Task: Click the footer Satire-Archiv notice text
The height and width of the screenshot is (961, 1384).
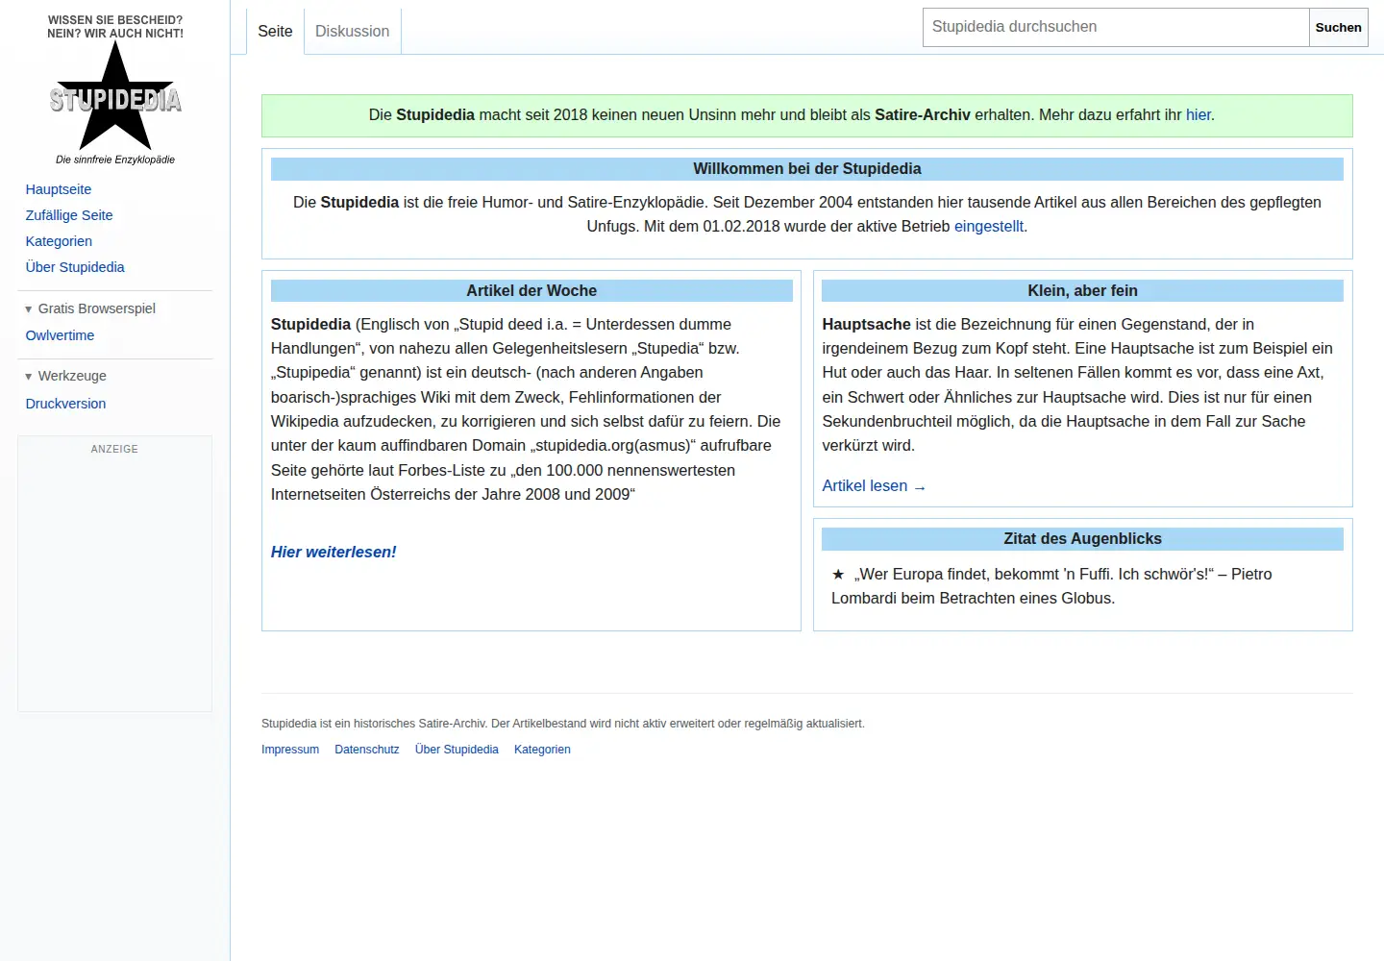Action: [563, 724]
